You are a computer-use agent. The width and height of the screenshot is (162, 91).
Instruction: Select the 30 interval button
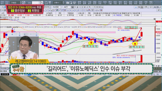97,7
